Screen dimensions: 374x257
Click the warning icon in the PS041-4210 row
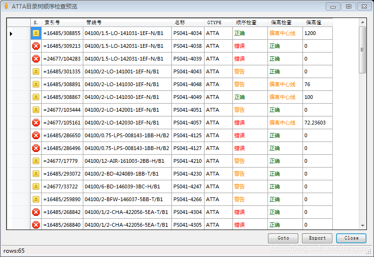[x=36, y=161]
